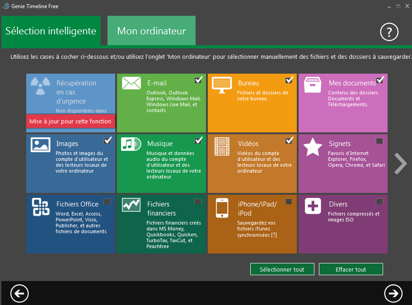Uncheck the Musique checkbox
Image resolution: width=412 pixels, height=305 pixels.
coord(198,141)
